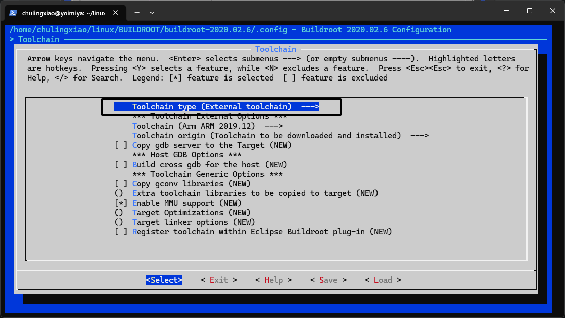Toggle Register toolchain within Eclipse plug-in
Image resolution: width=565 pixels, height=318 pixels.
pos(253,232)
